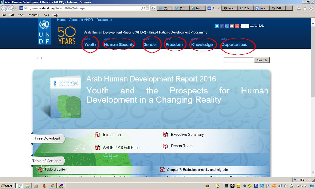Open Firefox from the taskbar
The height and width of the screenshot is (189, 315).
(44, 186)
